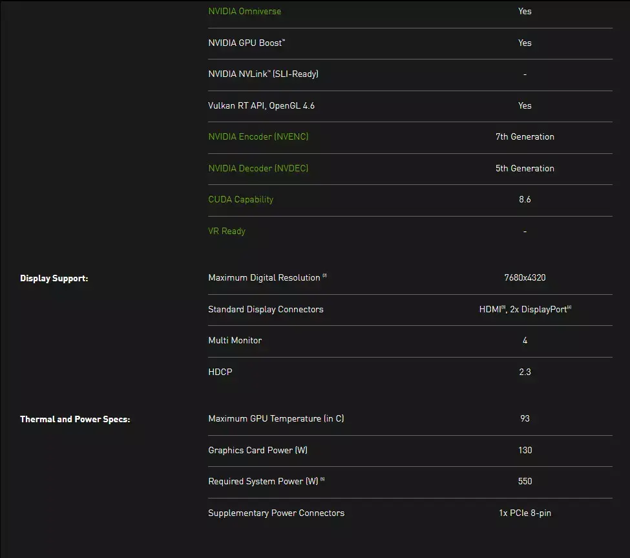The height and width of the screenshot is (558, 630).
Task: Click the Yes value for Vulkan RT API
Action: [525, 106]
